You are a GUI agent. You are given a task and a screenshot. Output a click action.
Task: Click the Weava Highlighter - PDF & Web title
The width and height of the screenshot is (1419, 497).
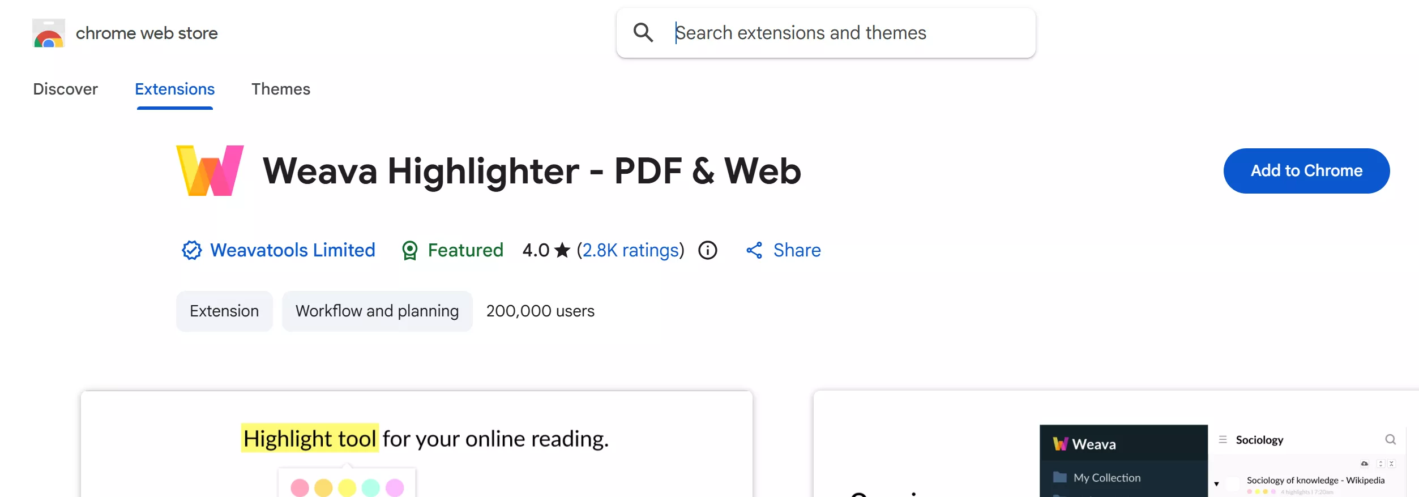pyautogui.click(x=532, y=170)
